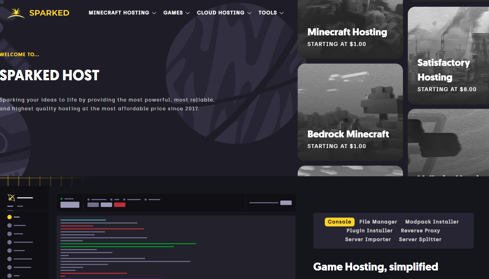Click the red button in mockup toolbar
The width and height of the screenshot is (489, 279).
point(120,205)
